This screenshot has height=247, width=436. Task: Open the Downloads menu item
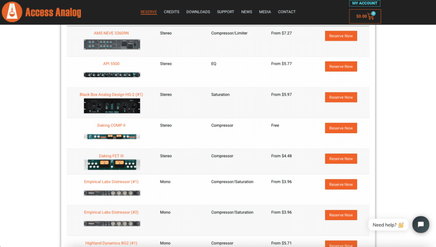click(198, 12)
